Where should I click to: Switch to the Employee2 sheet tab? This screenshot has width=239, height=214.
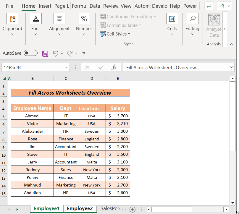coord(80,209)
